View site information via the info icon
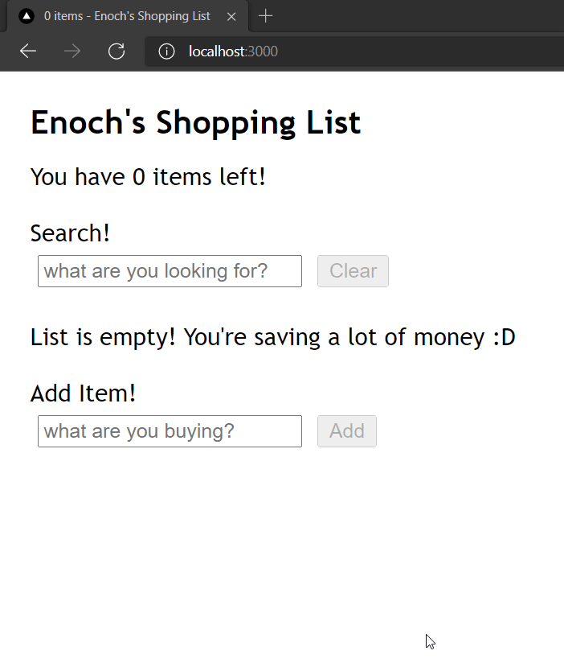 166,51
